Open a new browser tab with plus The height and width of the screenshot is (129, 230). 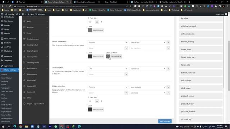[x=189, y=2]
